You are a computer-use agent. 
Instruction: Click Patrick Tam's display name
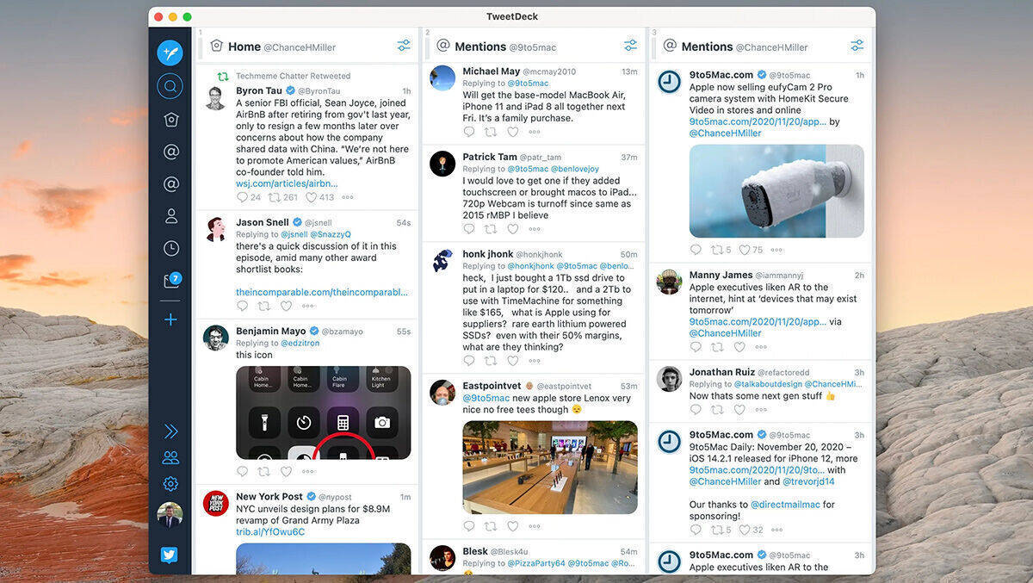point(490,157)
